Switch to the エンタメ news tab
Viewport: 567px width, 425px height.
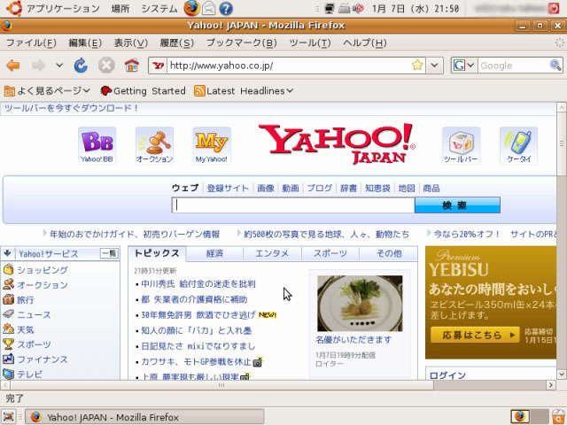[x=272, y=253]
